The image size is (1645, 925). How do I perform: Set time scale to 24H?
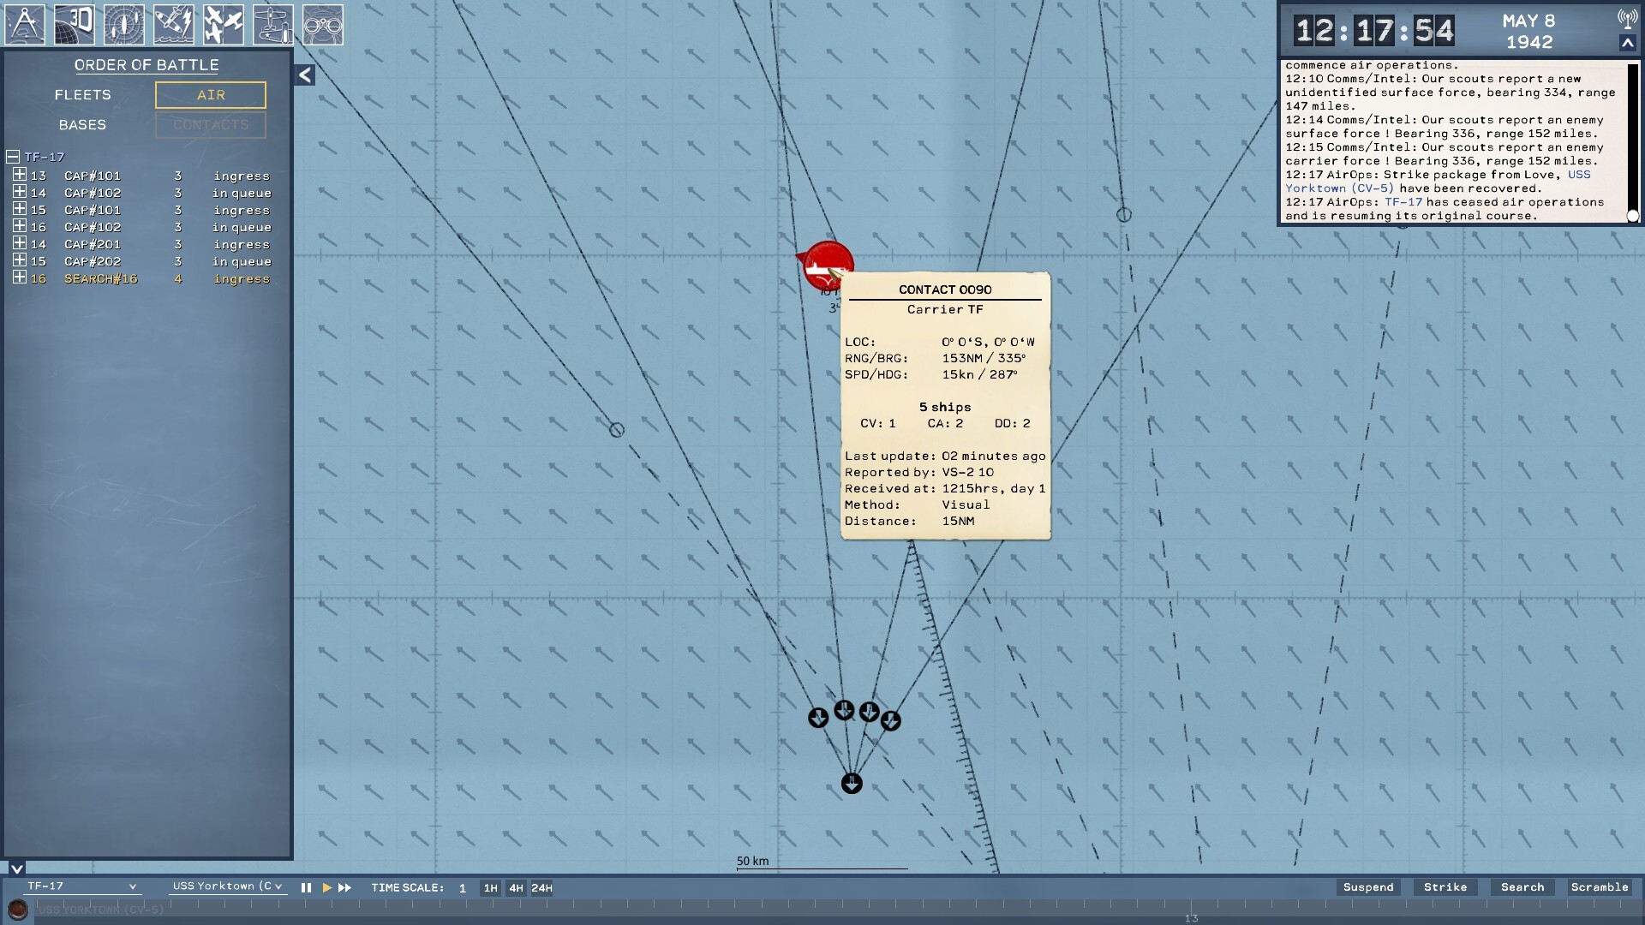(x=541, y=888)
